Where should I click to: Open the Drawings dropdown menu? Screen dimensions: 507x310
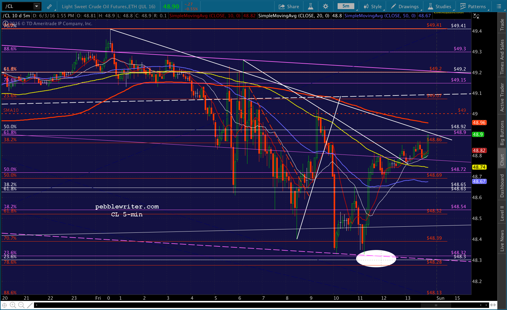pos(405,6)
